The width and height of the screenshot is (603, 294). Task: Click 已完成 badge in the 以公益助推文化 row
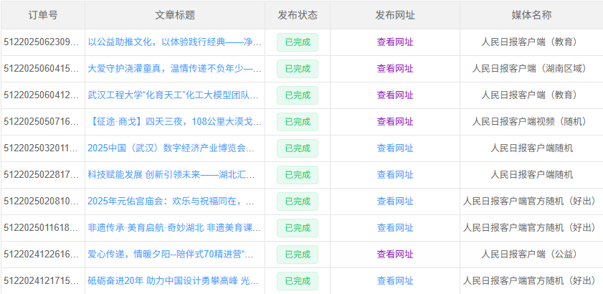click(x=298, y=42)
